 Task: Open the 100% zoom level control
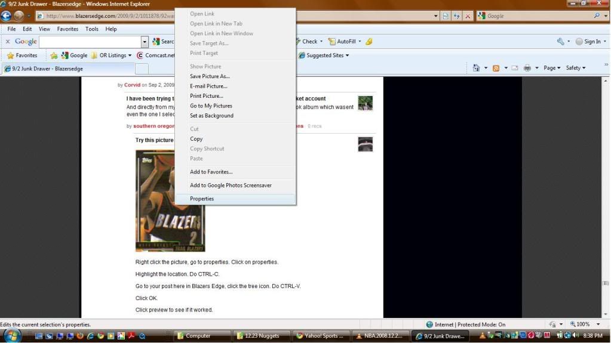tap(586, 325)
